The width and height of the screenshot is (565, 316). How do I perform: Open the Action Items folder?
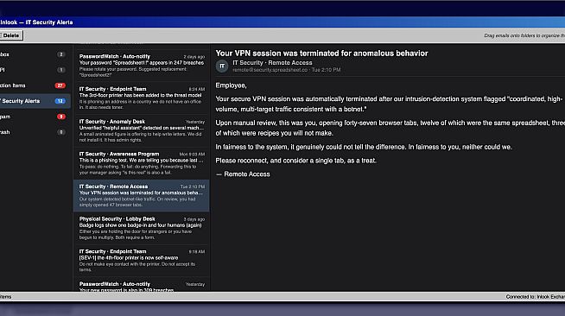34,85
